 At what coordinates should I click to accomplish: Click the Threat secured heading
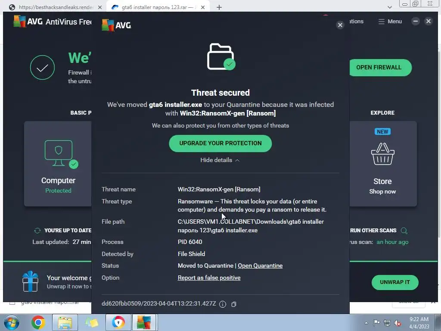tap(220, 93)
